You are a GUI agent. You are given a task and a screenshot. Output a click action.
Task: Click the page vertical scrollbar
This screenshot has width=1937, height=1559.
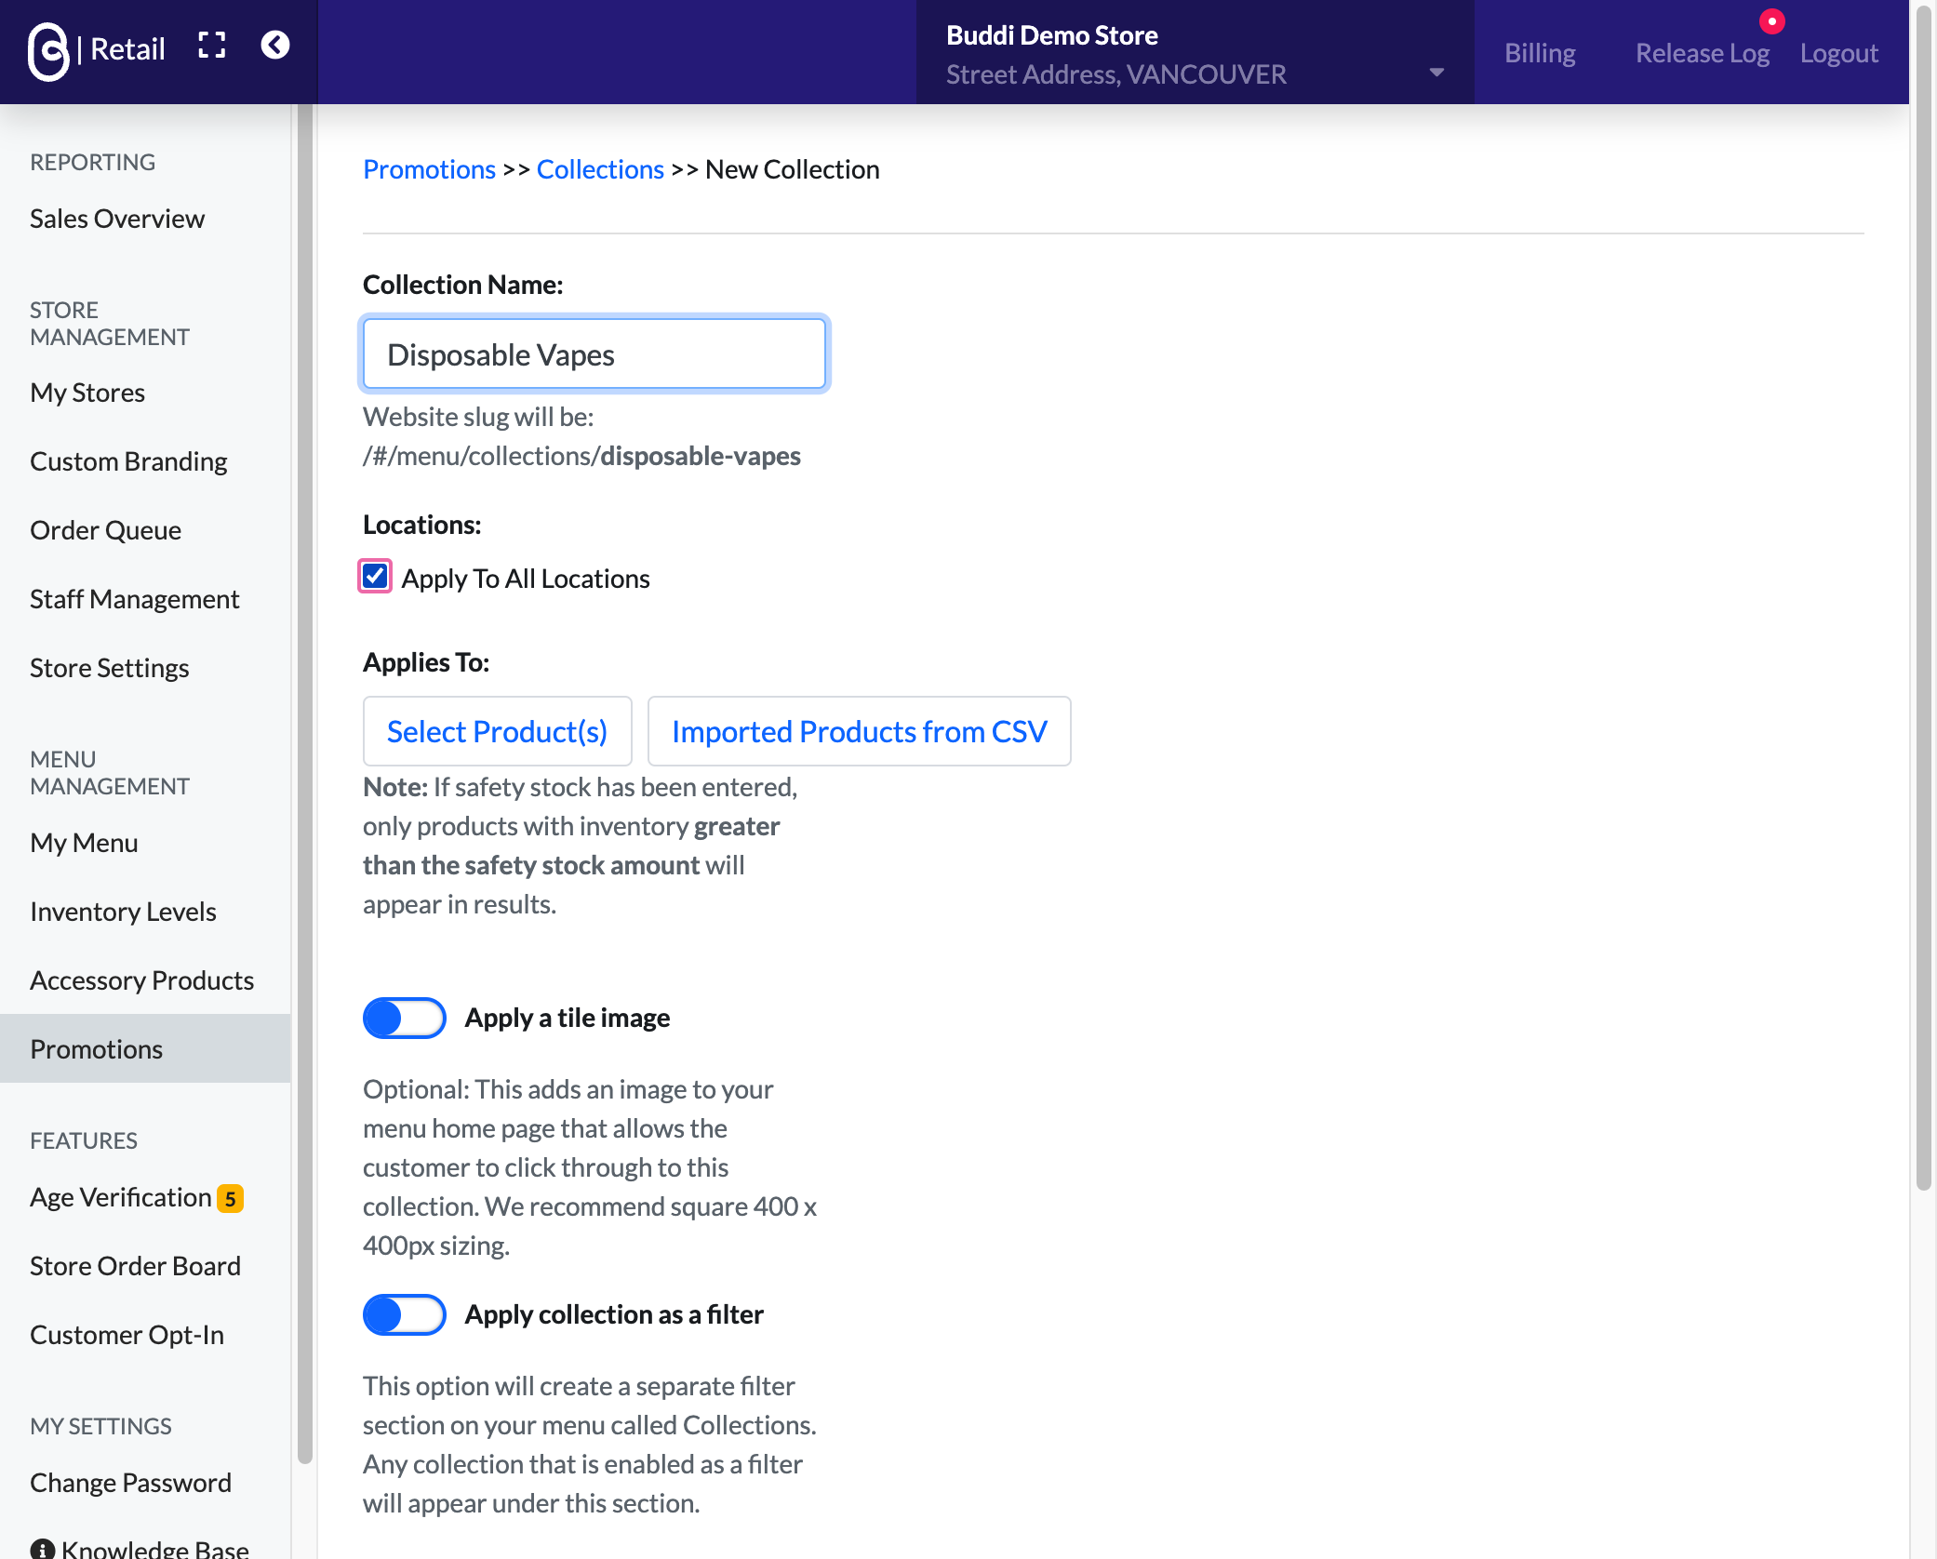(x=1924, y=595)
